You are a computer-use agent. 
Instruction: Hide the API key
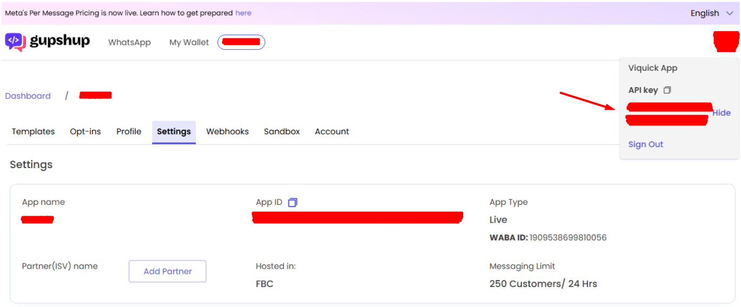pos(722,113)
